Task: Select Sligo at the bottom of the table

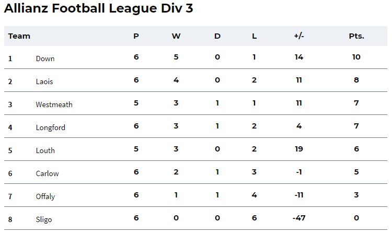Action: (x=44, y=219)
